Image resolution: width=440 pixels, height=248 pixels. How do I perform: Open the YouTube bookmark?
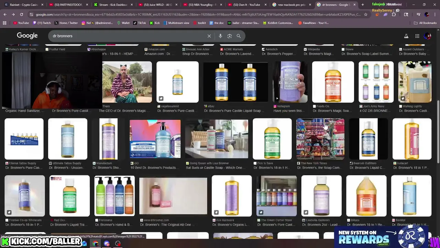click(21, 23)
